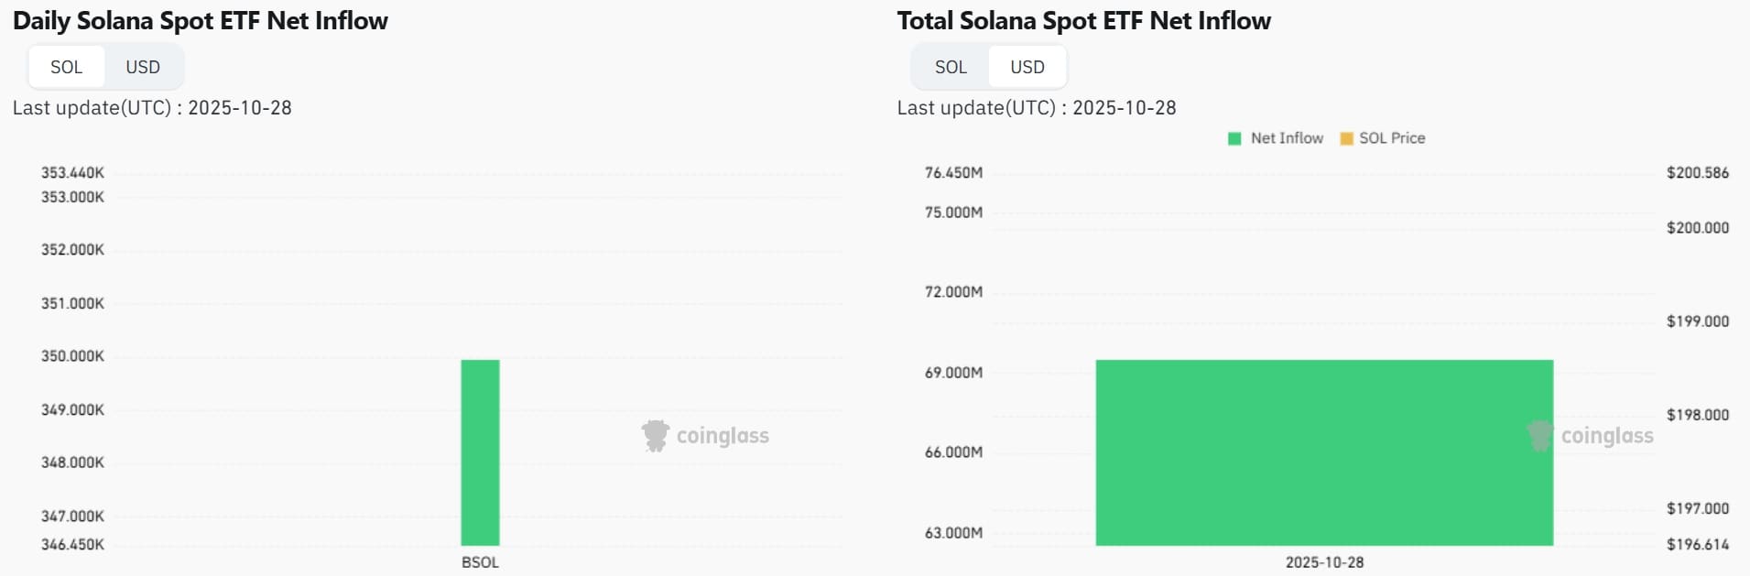The width and height of the screenshot is (1750, 576).
Task: Click the orange SOL Price legend swatch
Action: click(x=1346, y=138)
